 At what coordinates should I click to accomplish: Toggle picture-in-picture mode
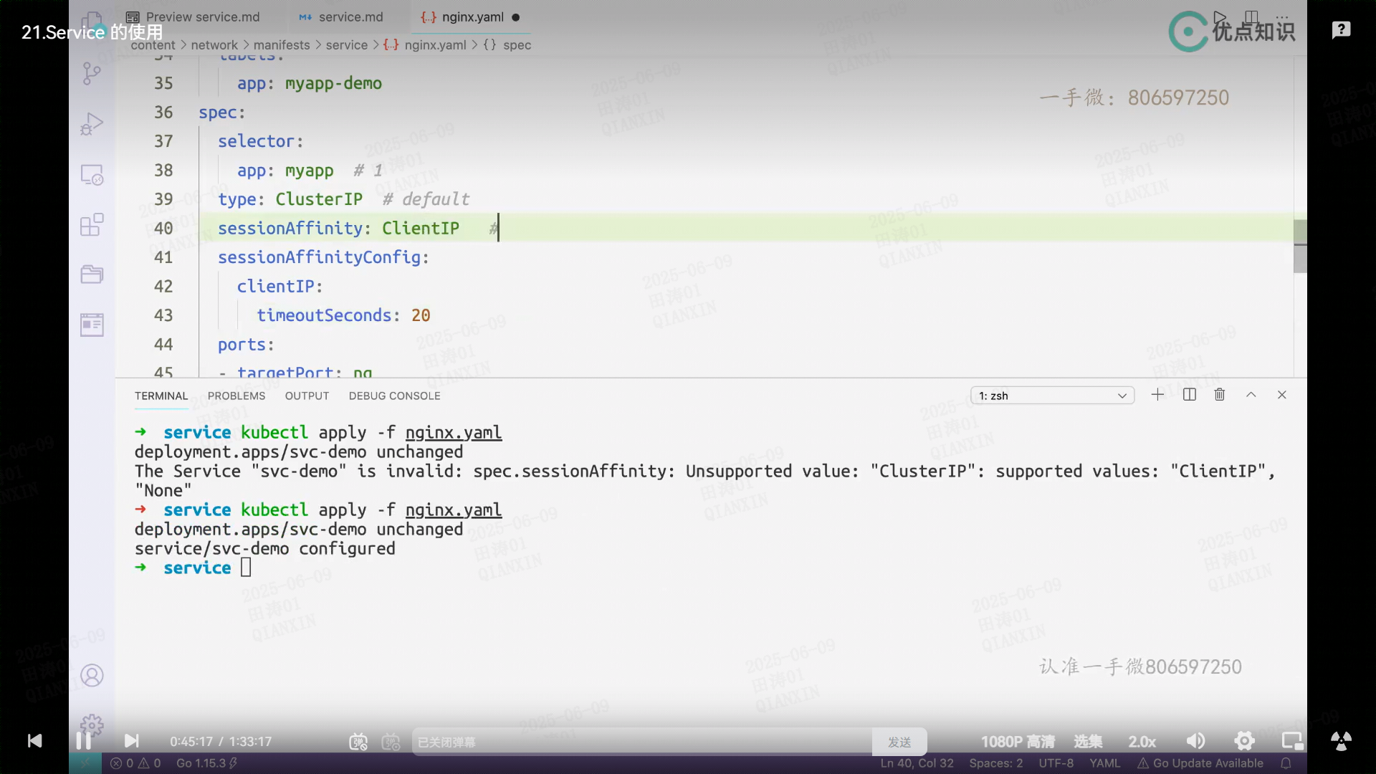pyautogui.click(x=1292, y=741)
